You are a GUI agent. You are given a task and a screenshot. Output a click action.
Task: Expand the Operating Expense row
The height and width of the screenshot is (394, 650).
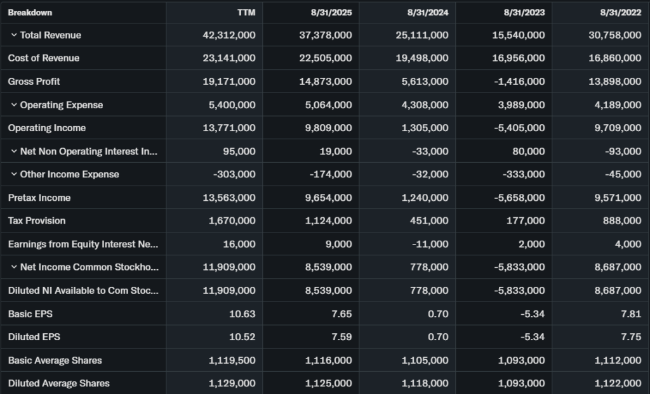click(13, 105)
